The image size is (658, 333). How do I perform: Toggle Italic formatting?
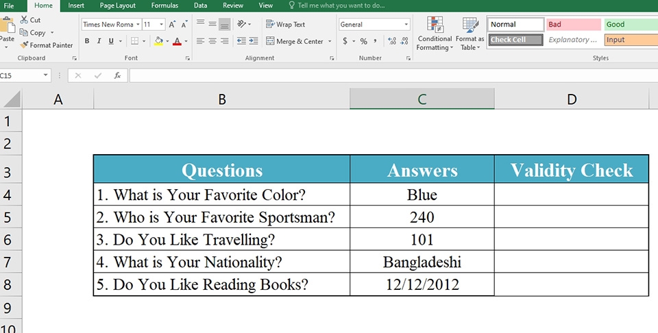point(99,41)
